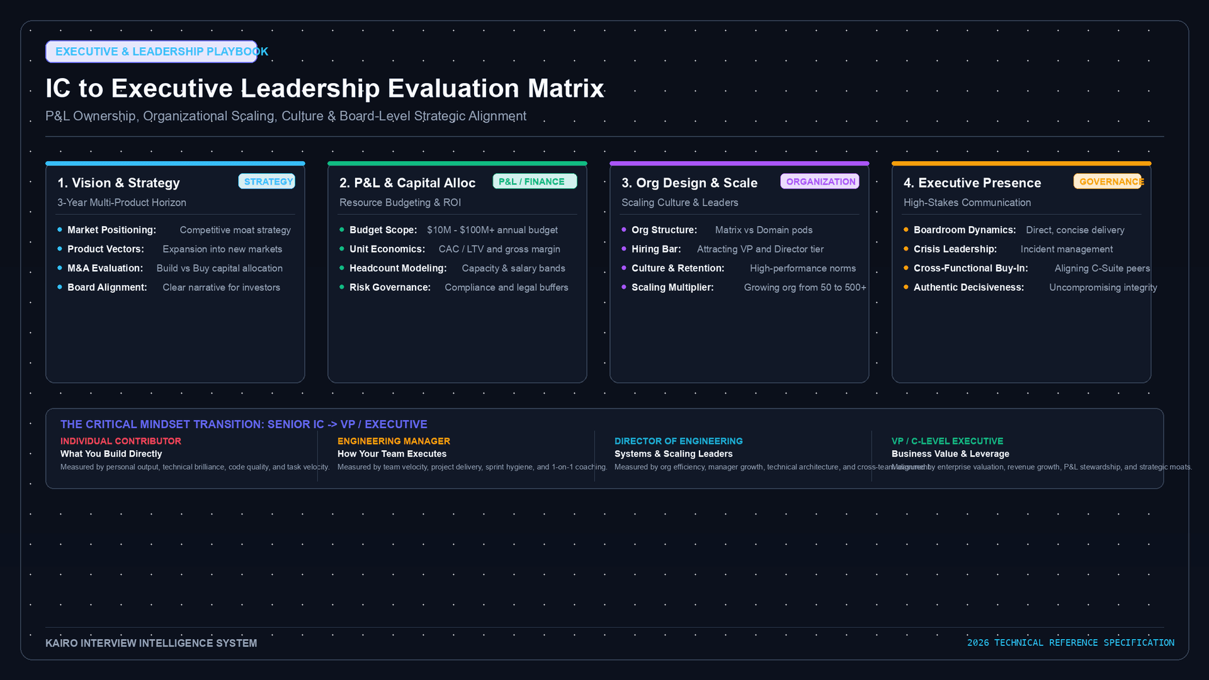Click 'Uncompromising integrity' text

1103,288
